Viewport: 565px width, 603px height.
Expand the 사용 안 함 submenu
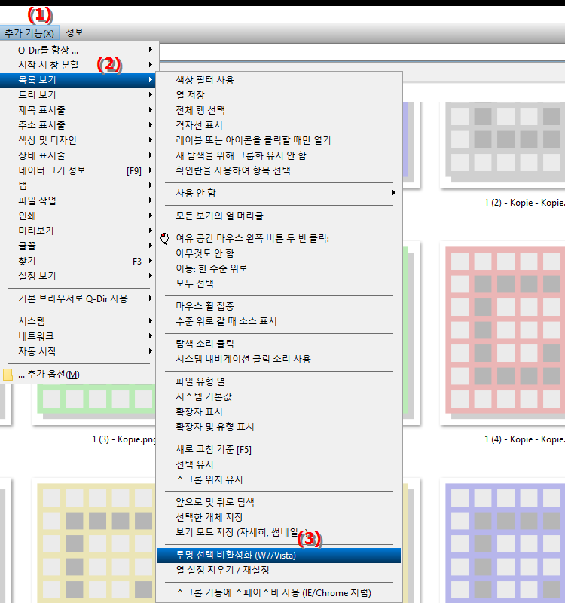(279, 193)
